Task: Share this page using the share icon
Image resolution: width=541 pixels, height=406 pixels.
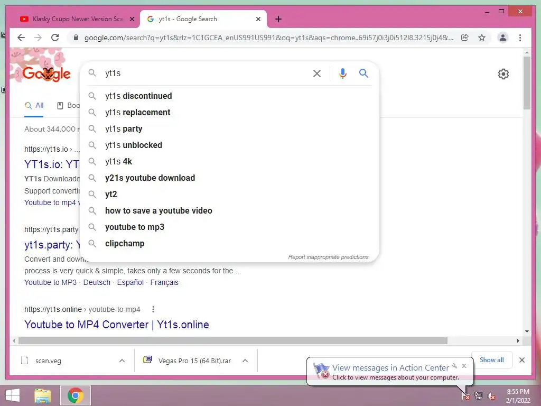Action: pyautogui.click(x=465, y=38)
